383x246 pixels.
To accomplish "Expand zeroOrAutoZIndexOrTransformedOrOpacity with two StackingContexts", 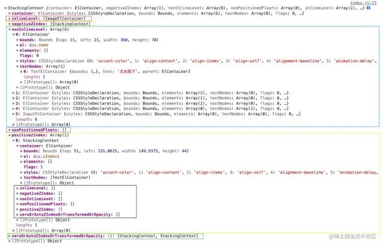I will [x=9, y=236].
